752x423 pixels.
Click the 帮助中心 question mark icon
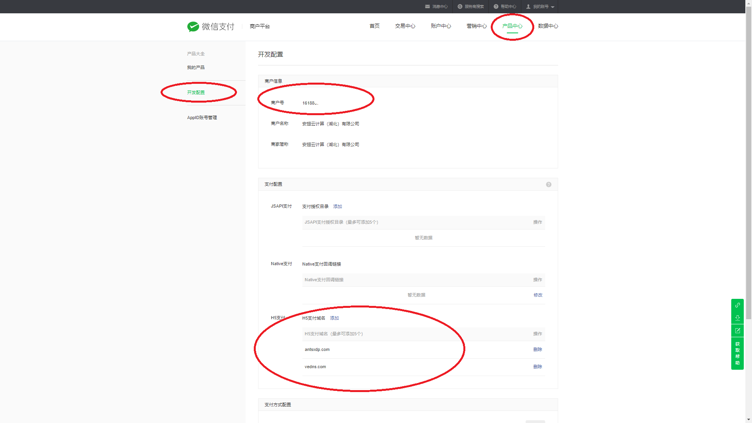[x=496, y=7]
